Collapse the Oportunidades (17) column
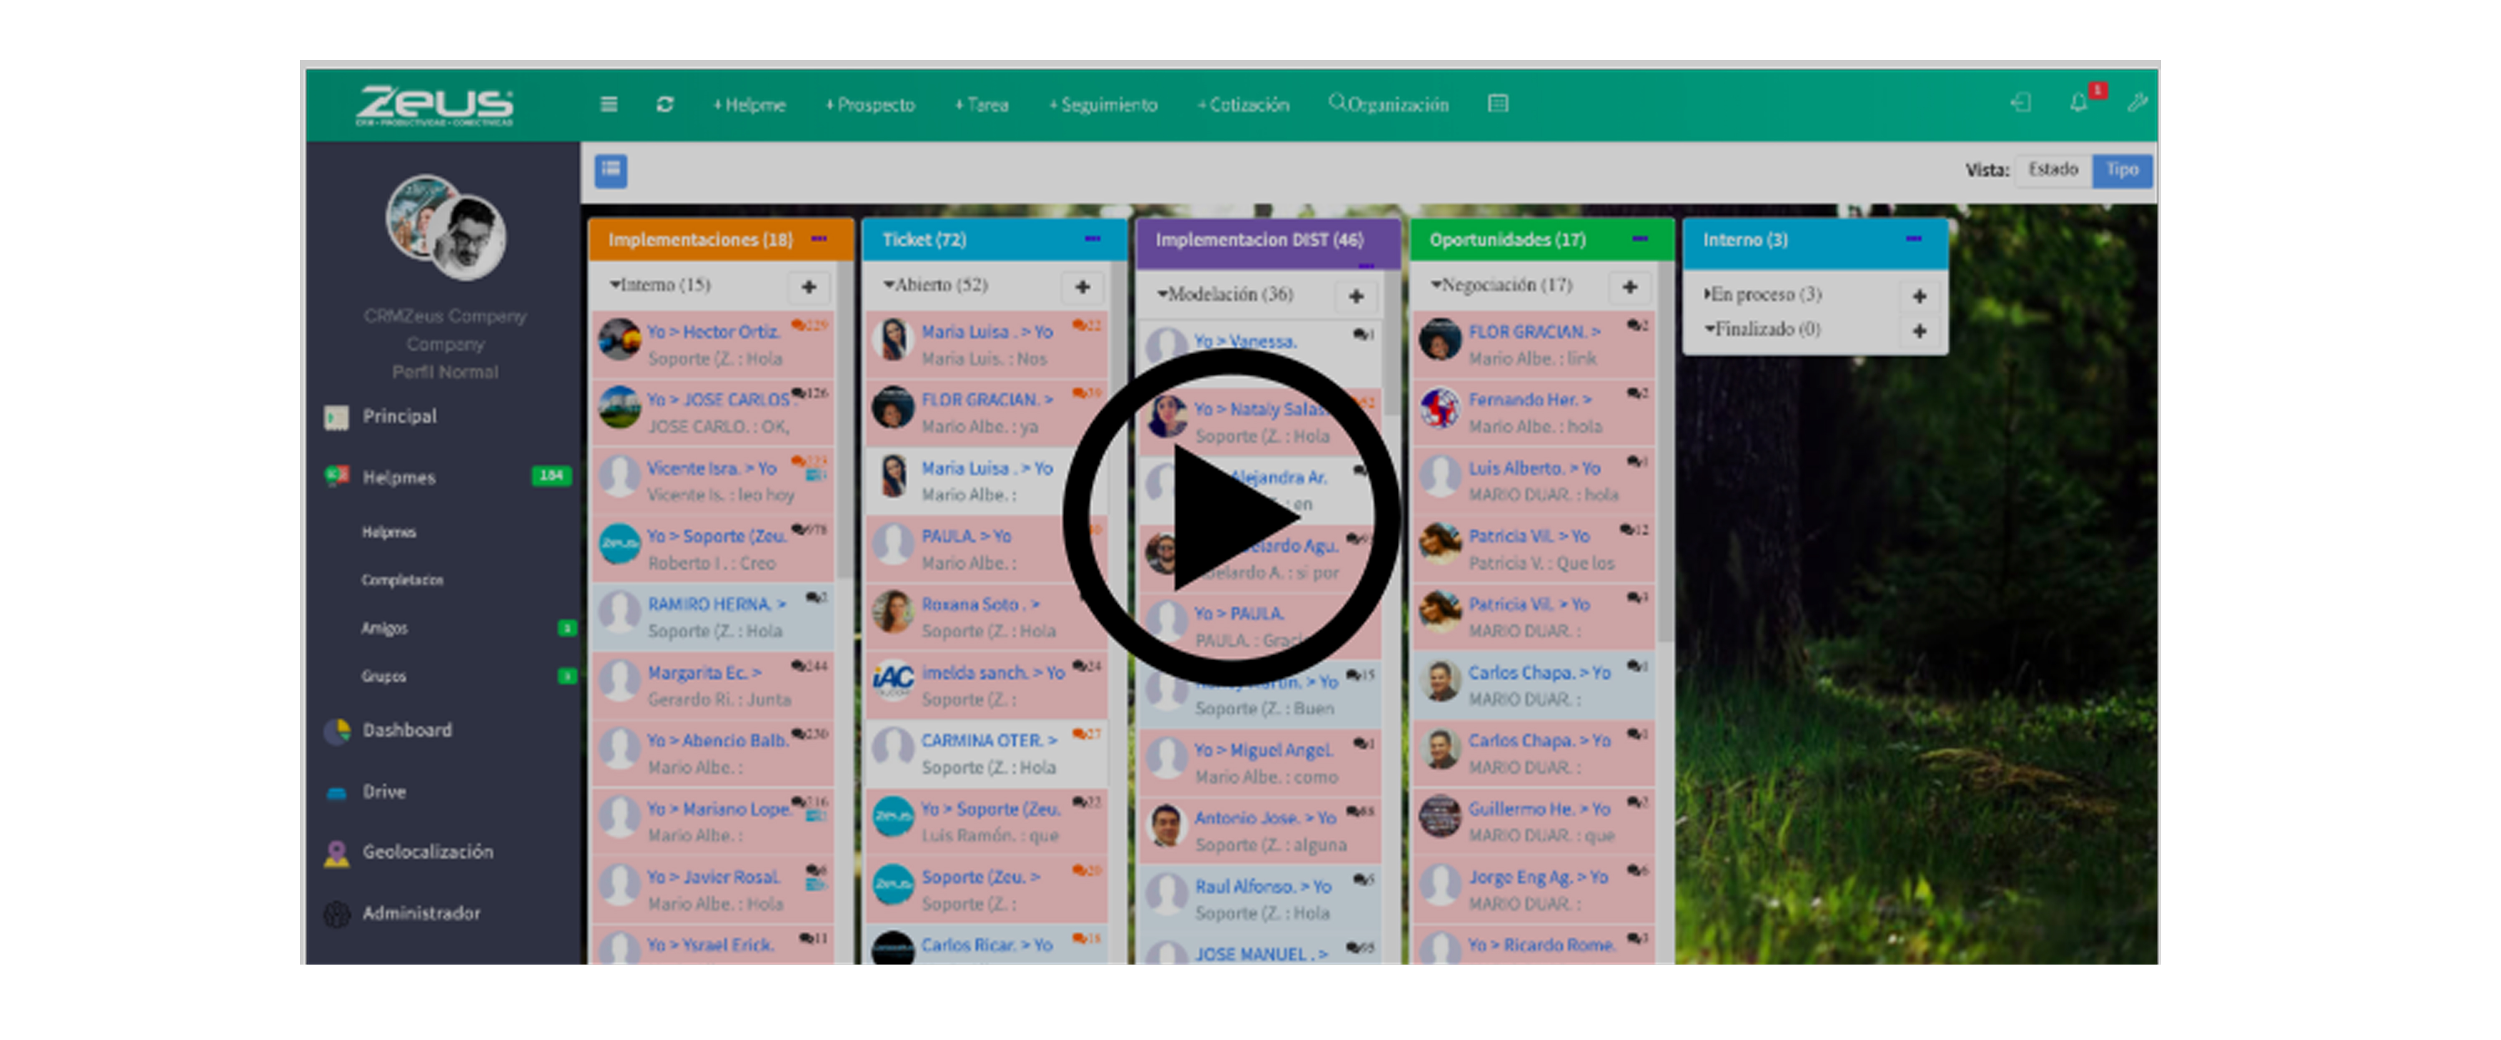Image resolution: width=2501 pixels, height=1040 pixels. coord(1641,239)
